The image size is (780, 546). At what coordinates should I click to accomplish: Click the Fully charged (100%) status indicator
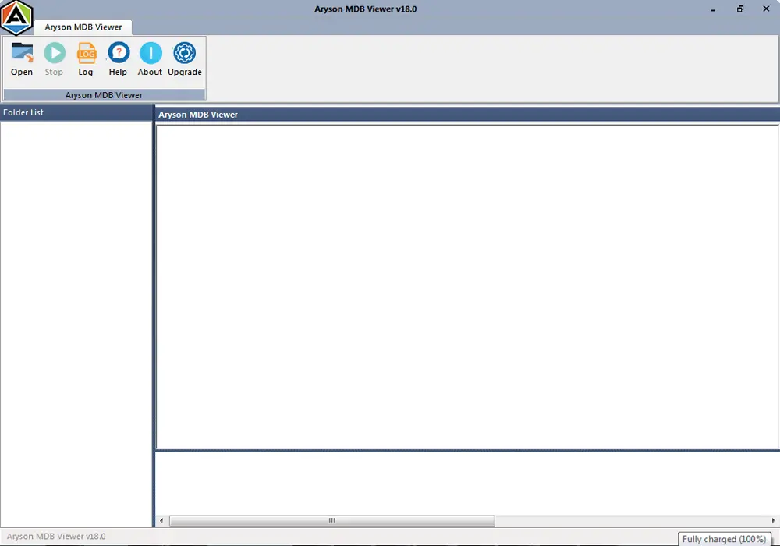coord(725,539)
